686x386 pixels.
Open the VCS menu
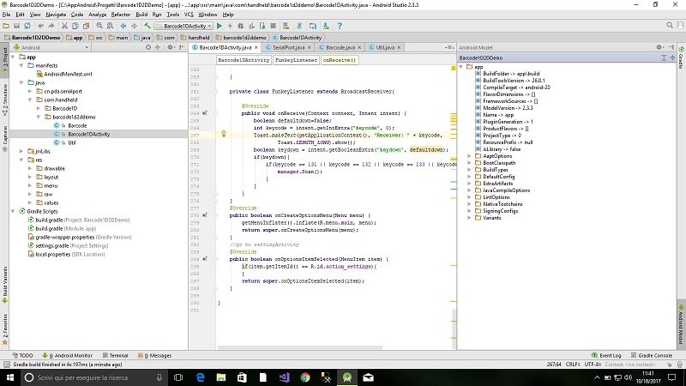[189, 15]
